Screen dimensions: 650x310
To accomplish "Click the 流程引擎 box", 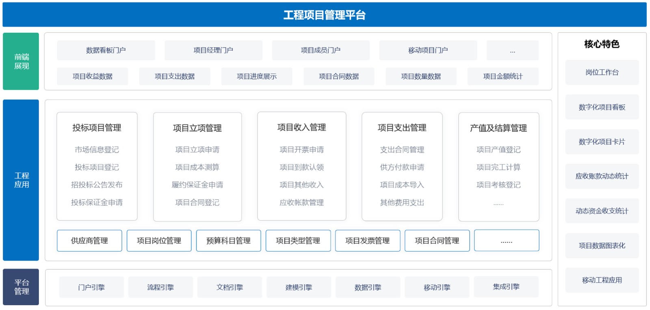I will click(160, 287).
